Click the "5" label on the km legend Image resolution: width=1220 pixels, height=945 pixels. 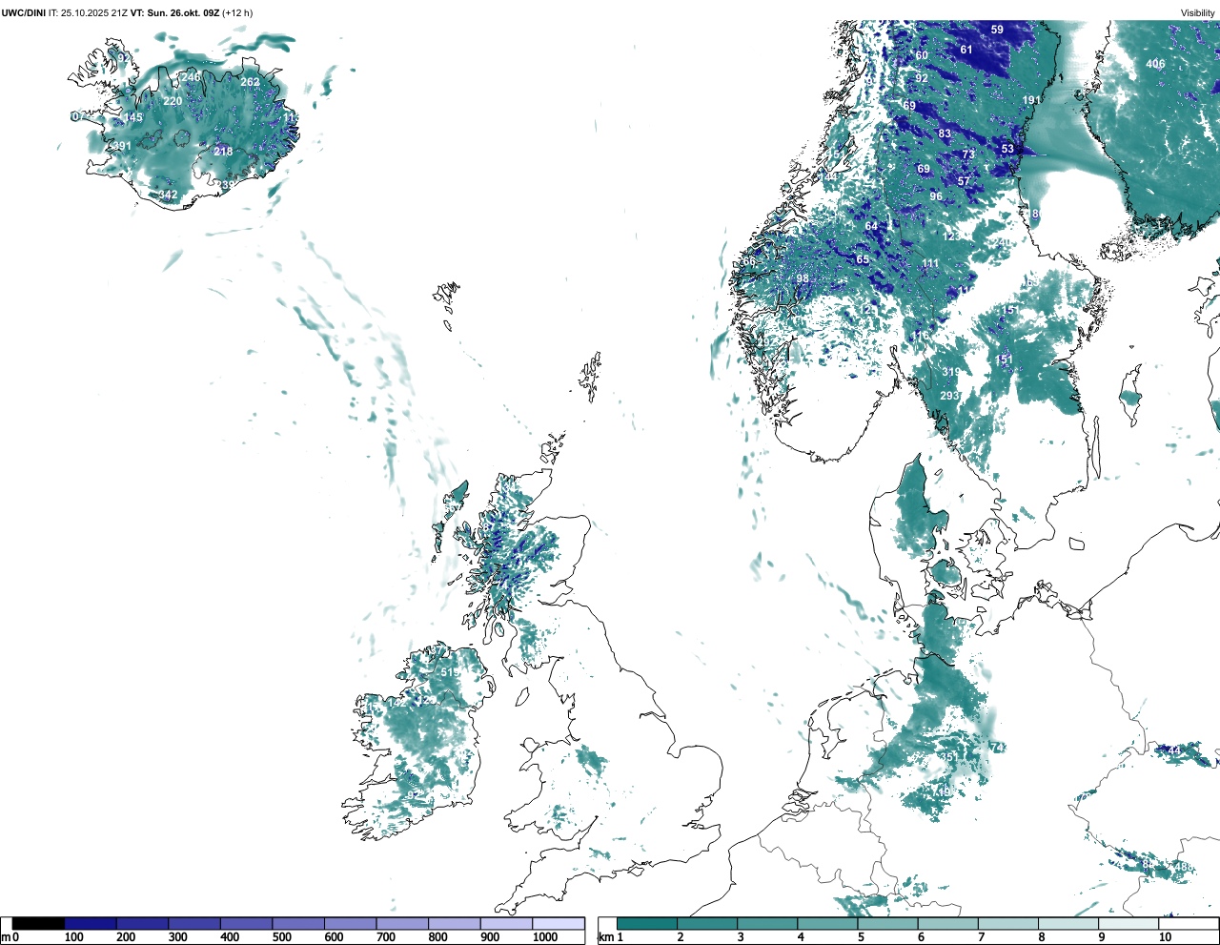(861, 937)
